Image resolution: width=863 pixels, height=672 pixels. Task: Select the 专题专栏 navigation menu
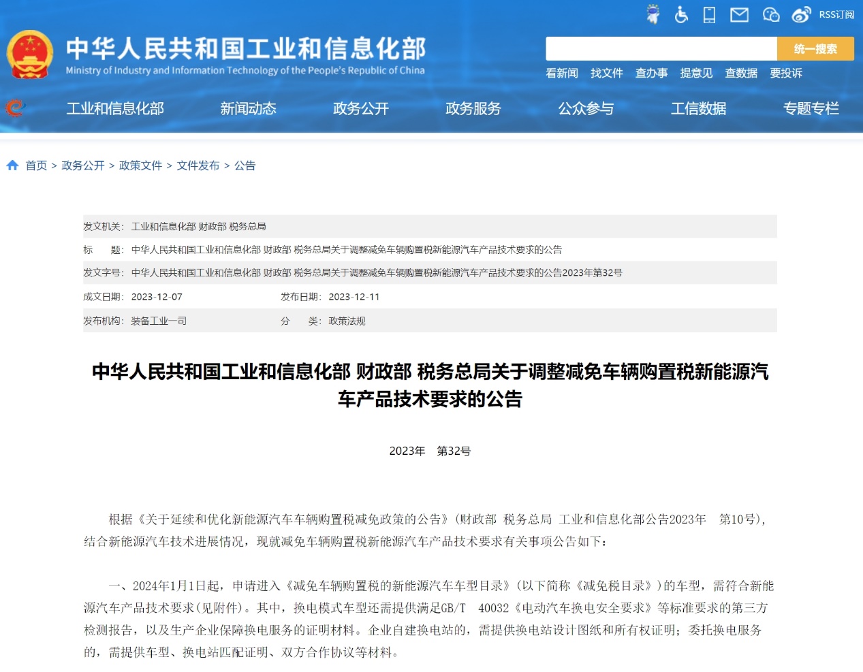click(x=811, y=108)
